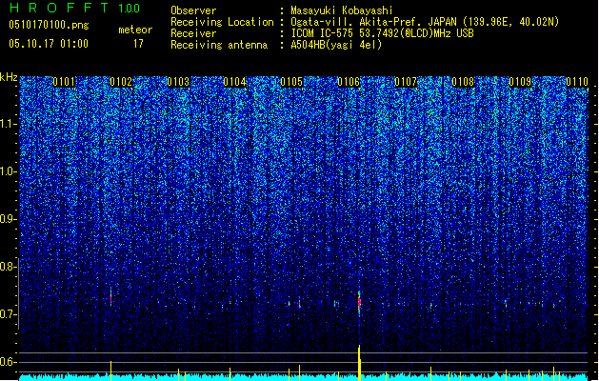Click the Receiver label
Screen dimensions: 599x381
pyautogui.click(x=193, y=33)
